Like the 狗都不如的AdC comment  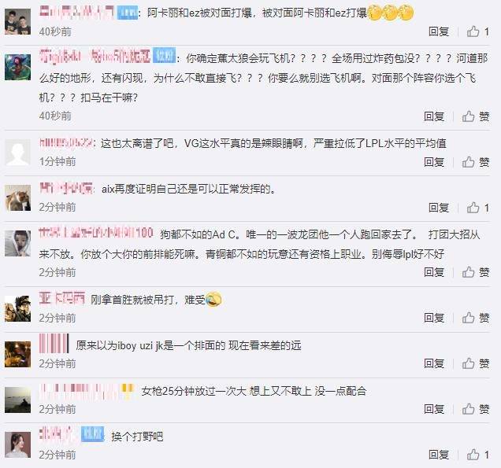click(476, 272)
